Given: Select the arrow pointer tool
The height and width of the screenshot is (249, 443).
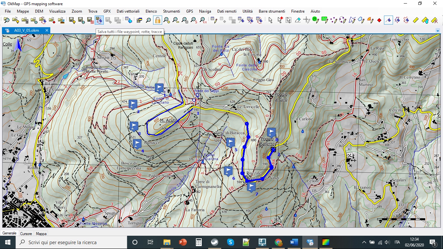Looking at the screenshot, I should point(271,20).
